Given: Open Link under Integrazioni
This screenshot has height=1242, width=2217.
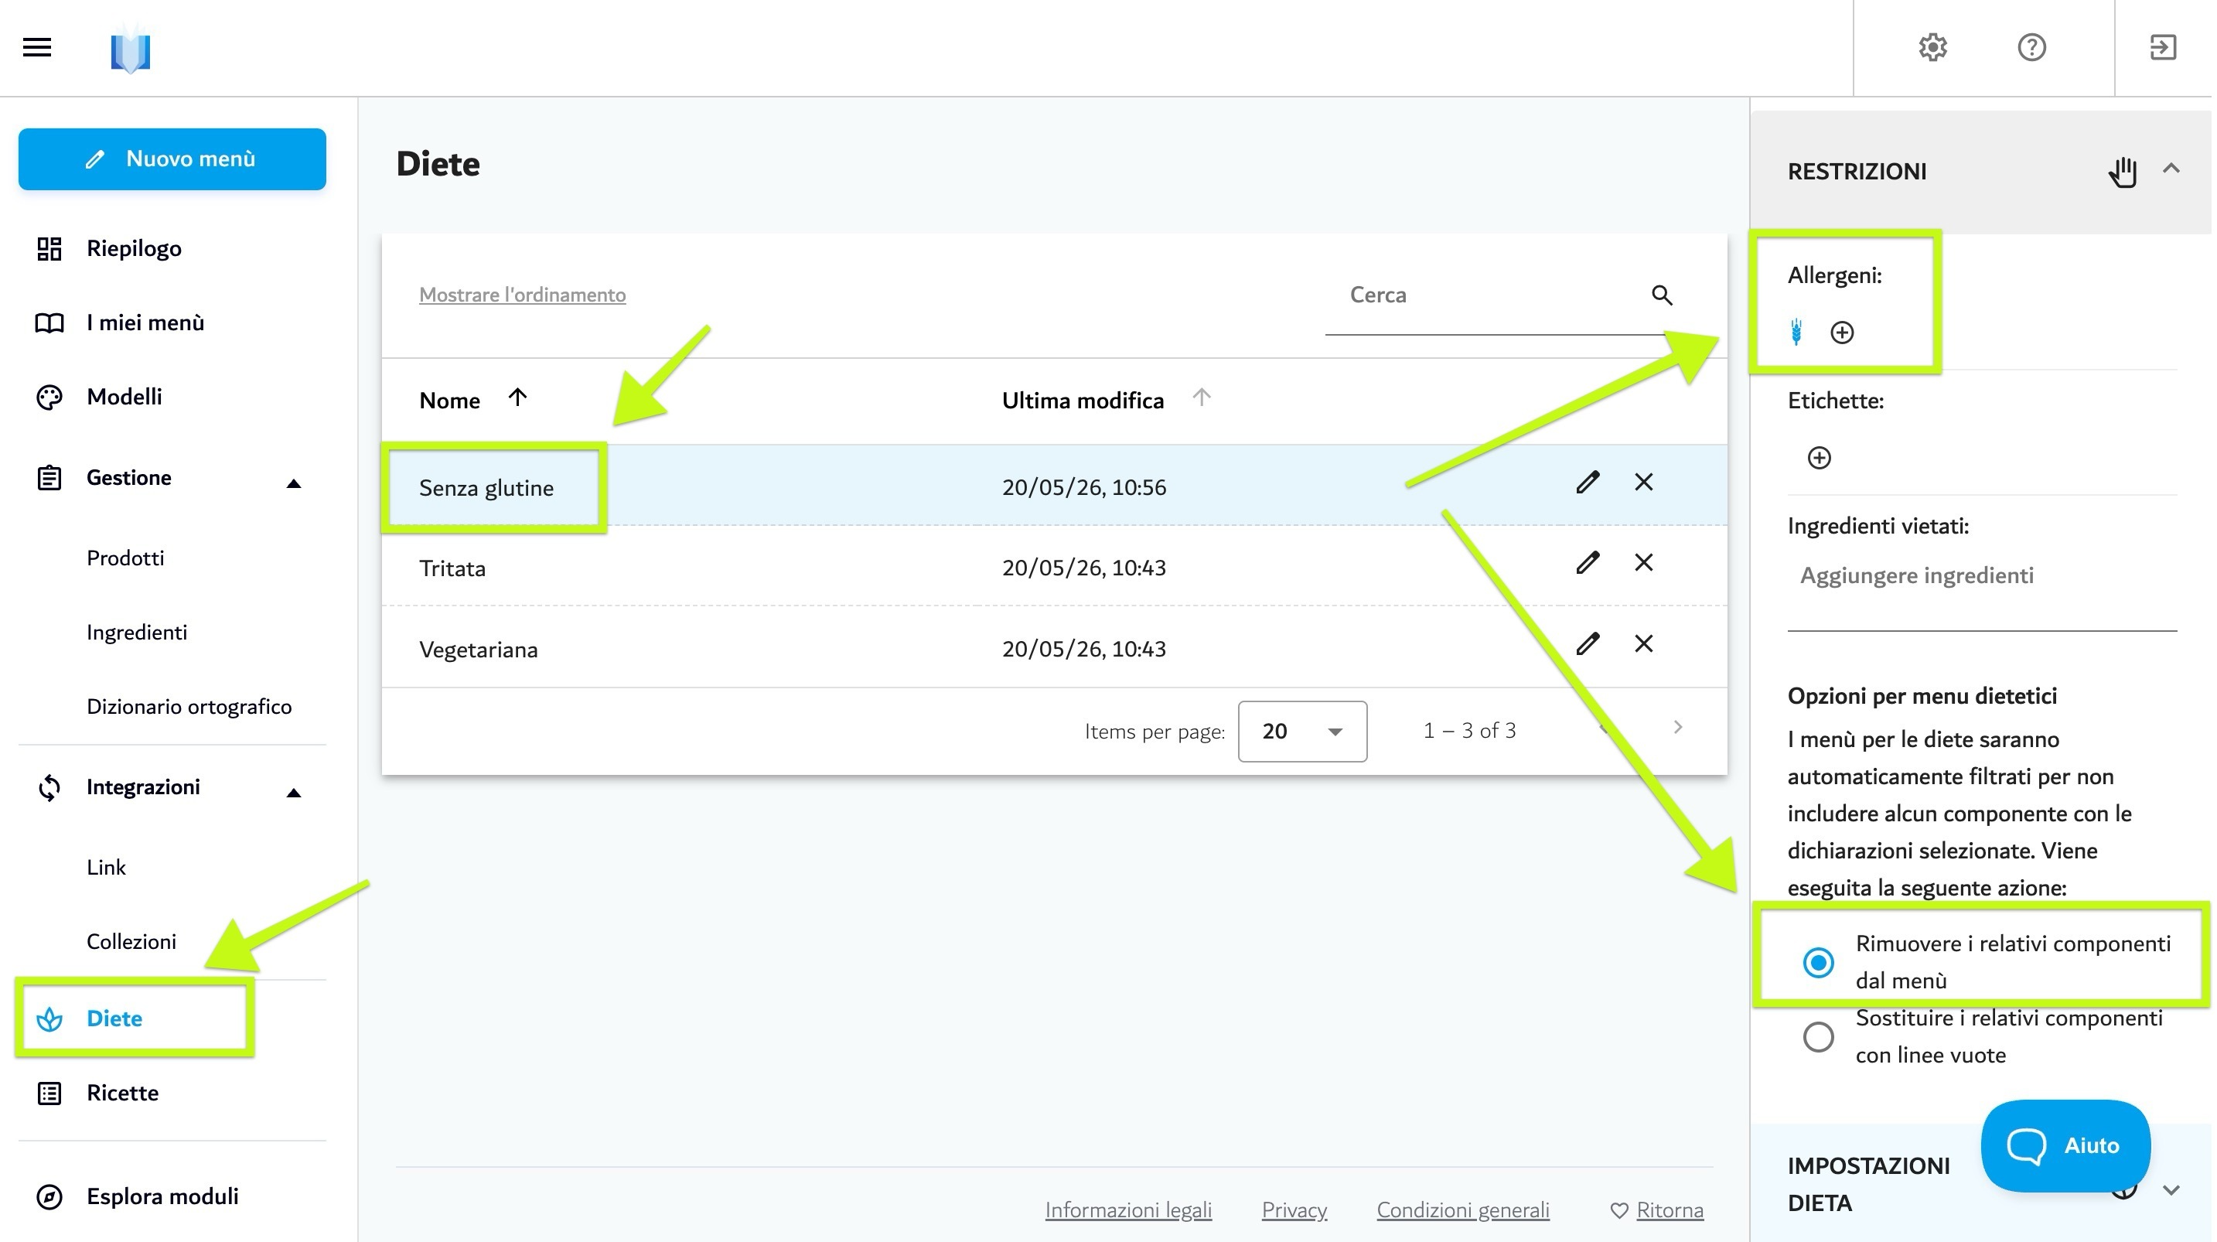Looking at the screenshot, I should [106, 868].
